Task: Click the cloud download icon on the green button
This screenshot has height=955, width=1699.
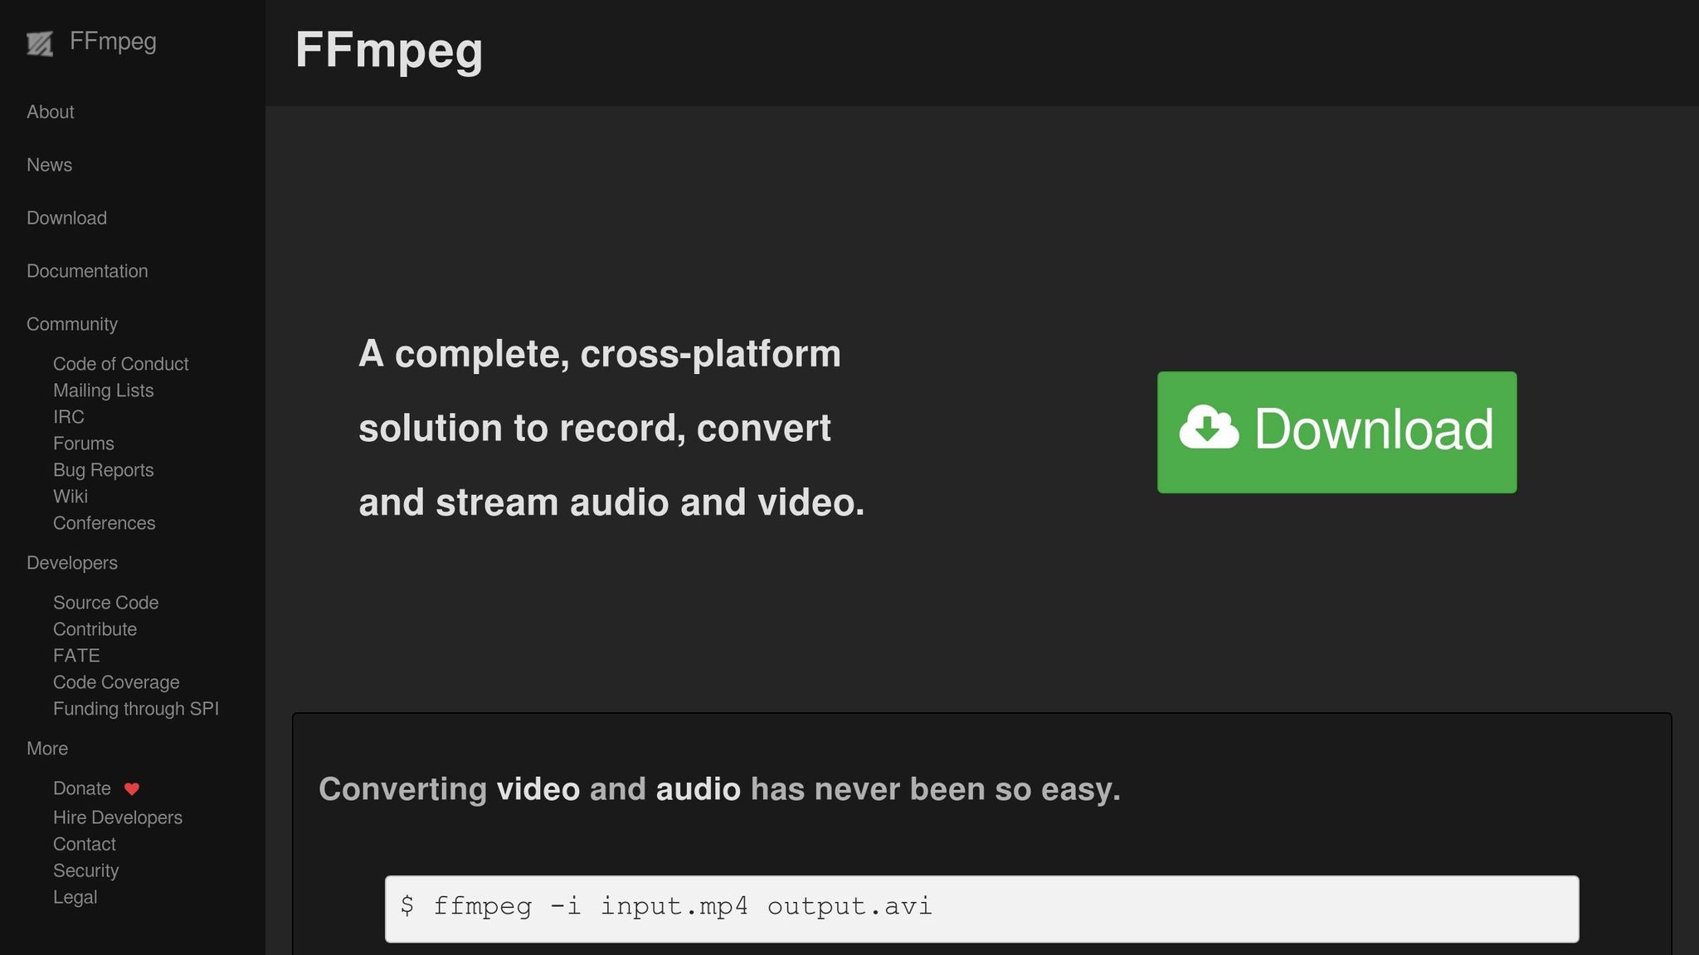Action: (1208, 429)
